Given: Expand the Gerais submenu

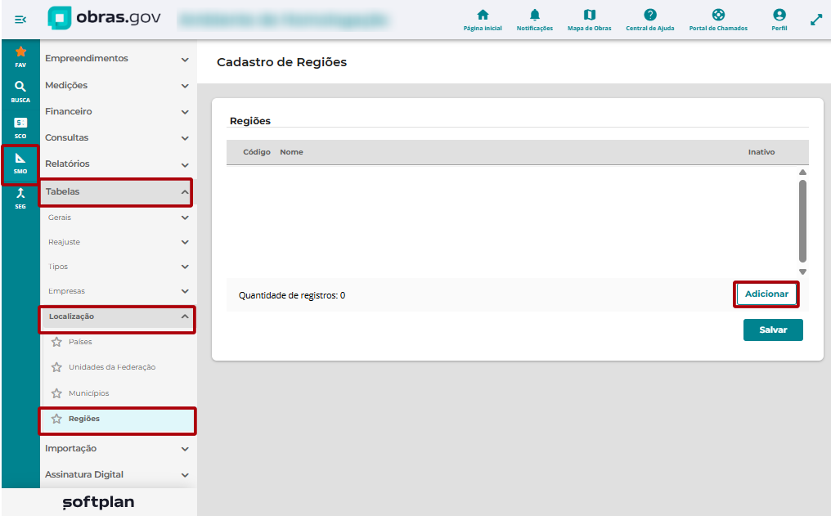Looking at the screenshot, I should pos(117,218).
